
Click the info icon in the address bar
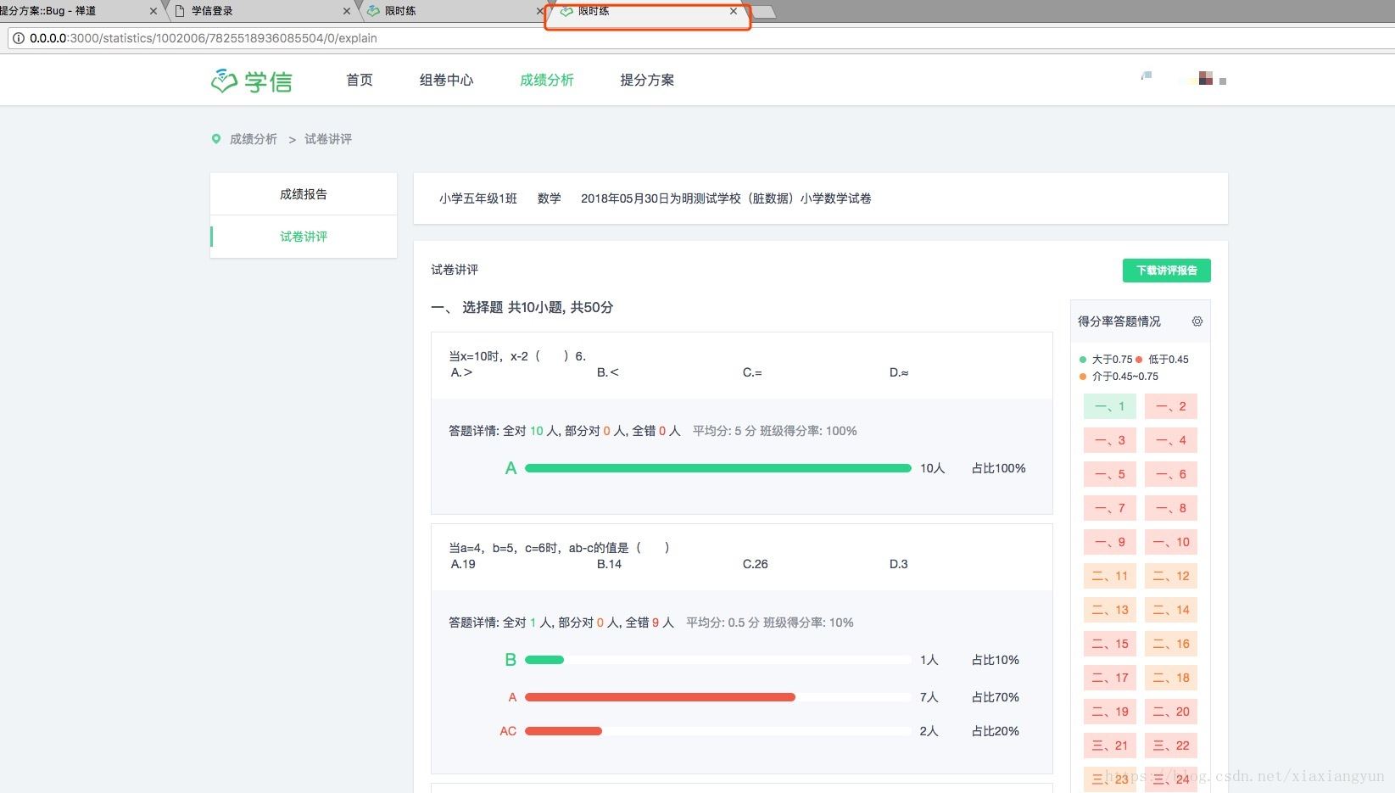(18, 37)
